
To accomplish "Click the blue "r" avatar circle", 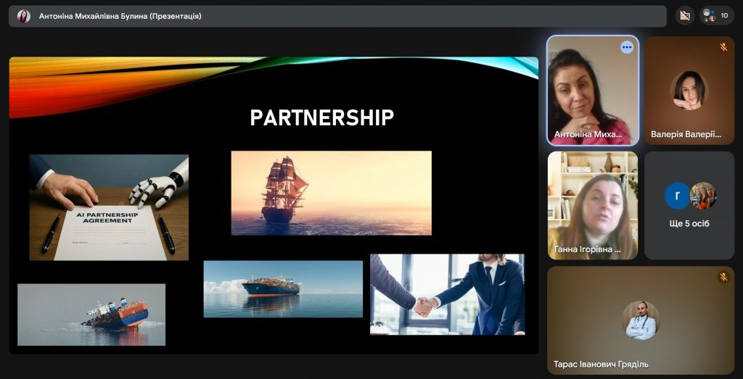I will (x=677, y=196).
